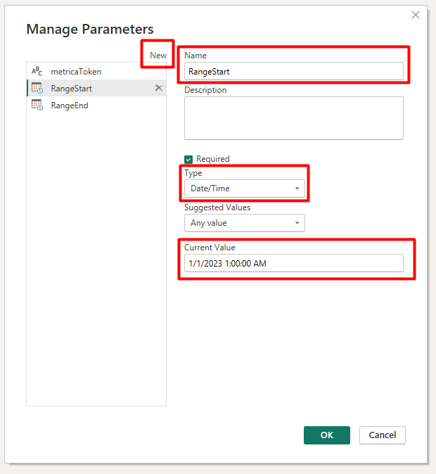
Task: Click the Required label text
Action: click(212, 159)
